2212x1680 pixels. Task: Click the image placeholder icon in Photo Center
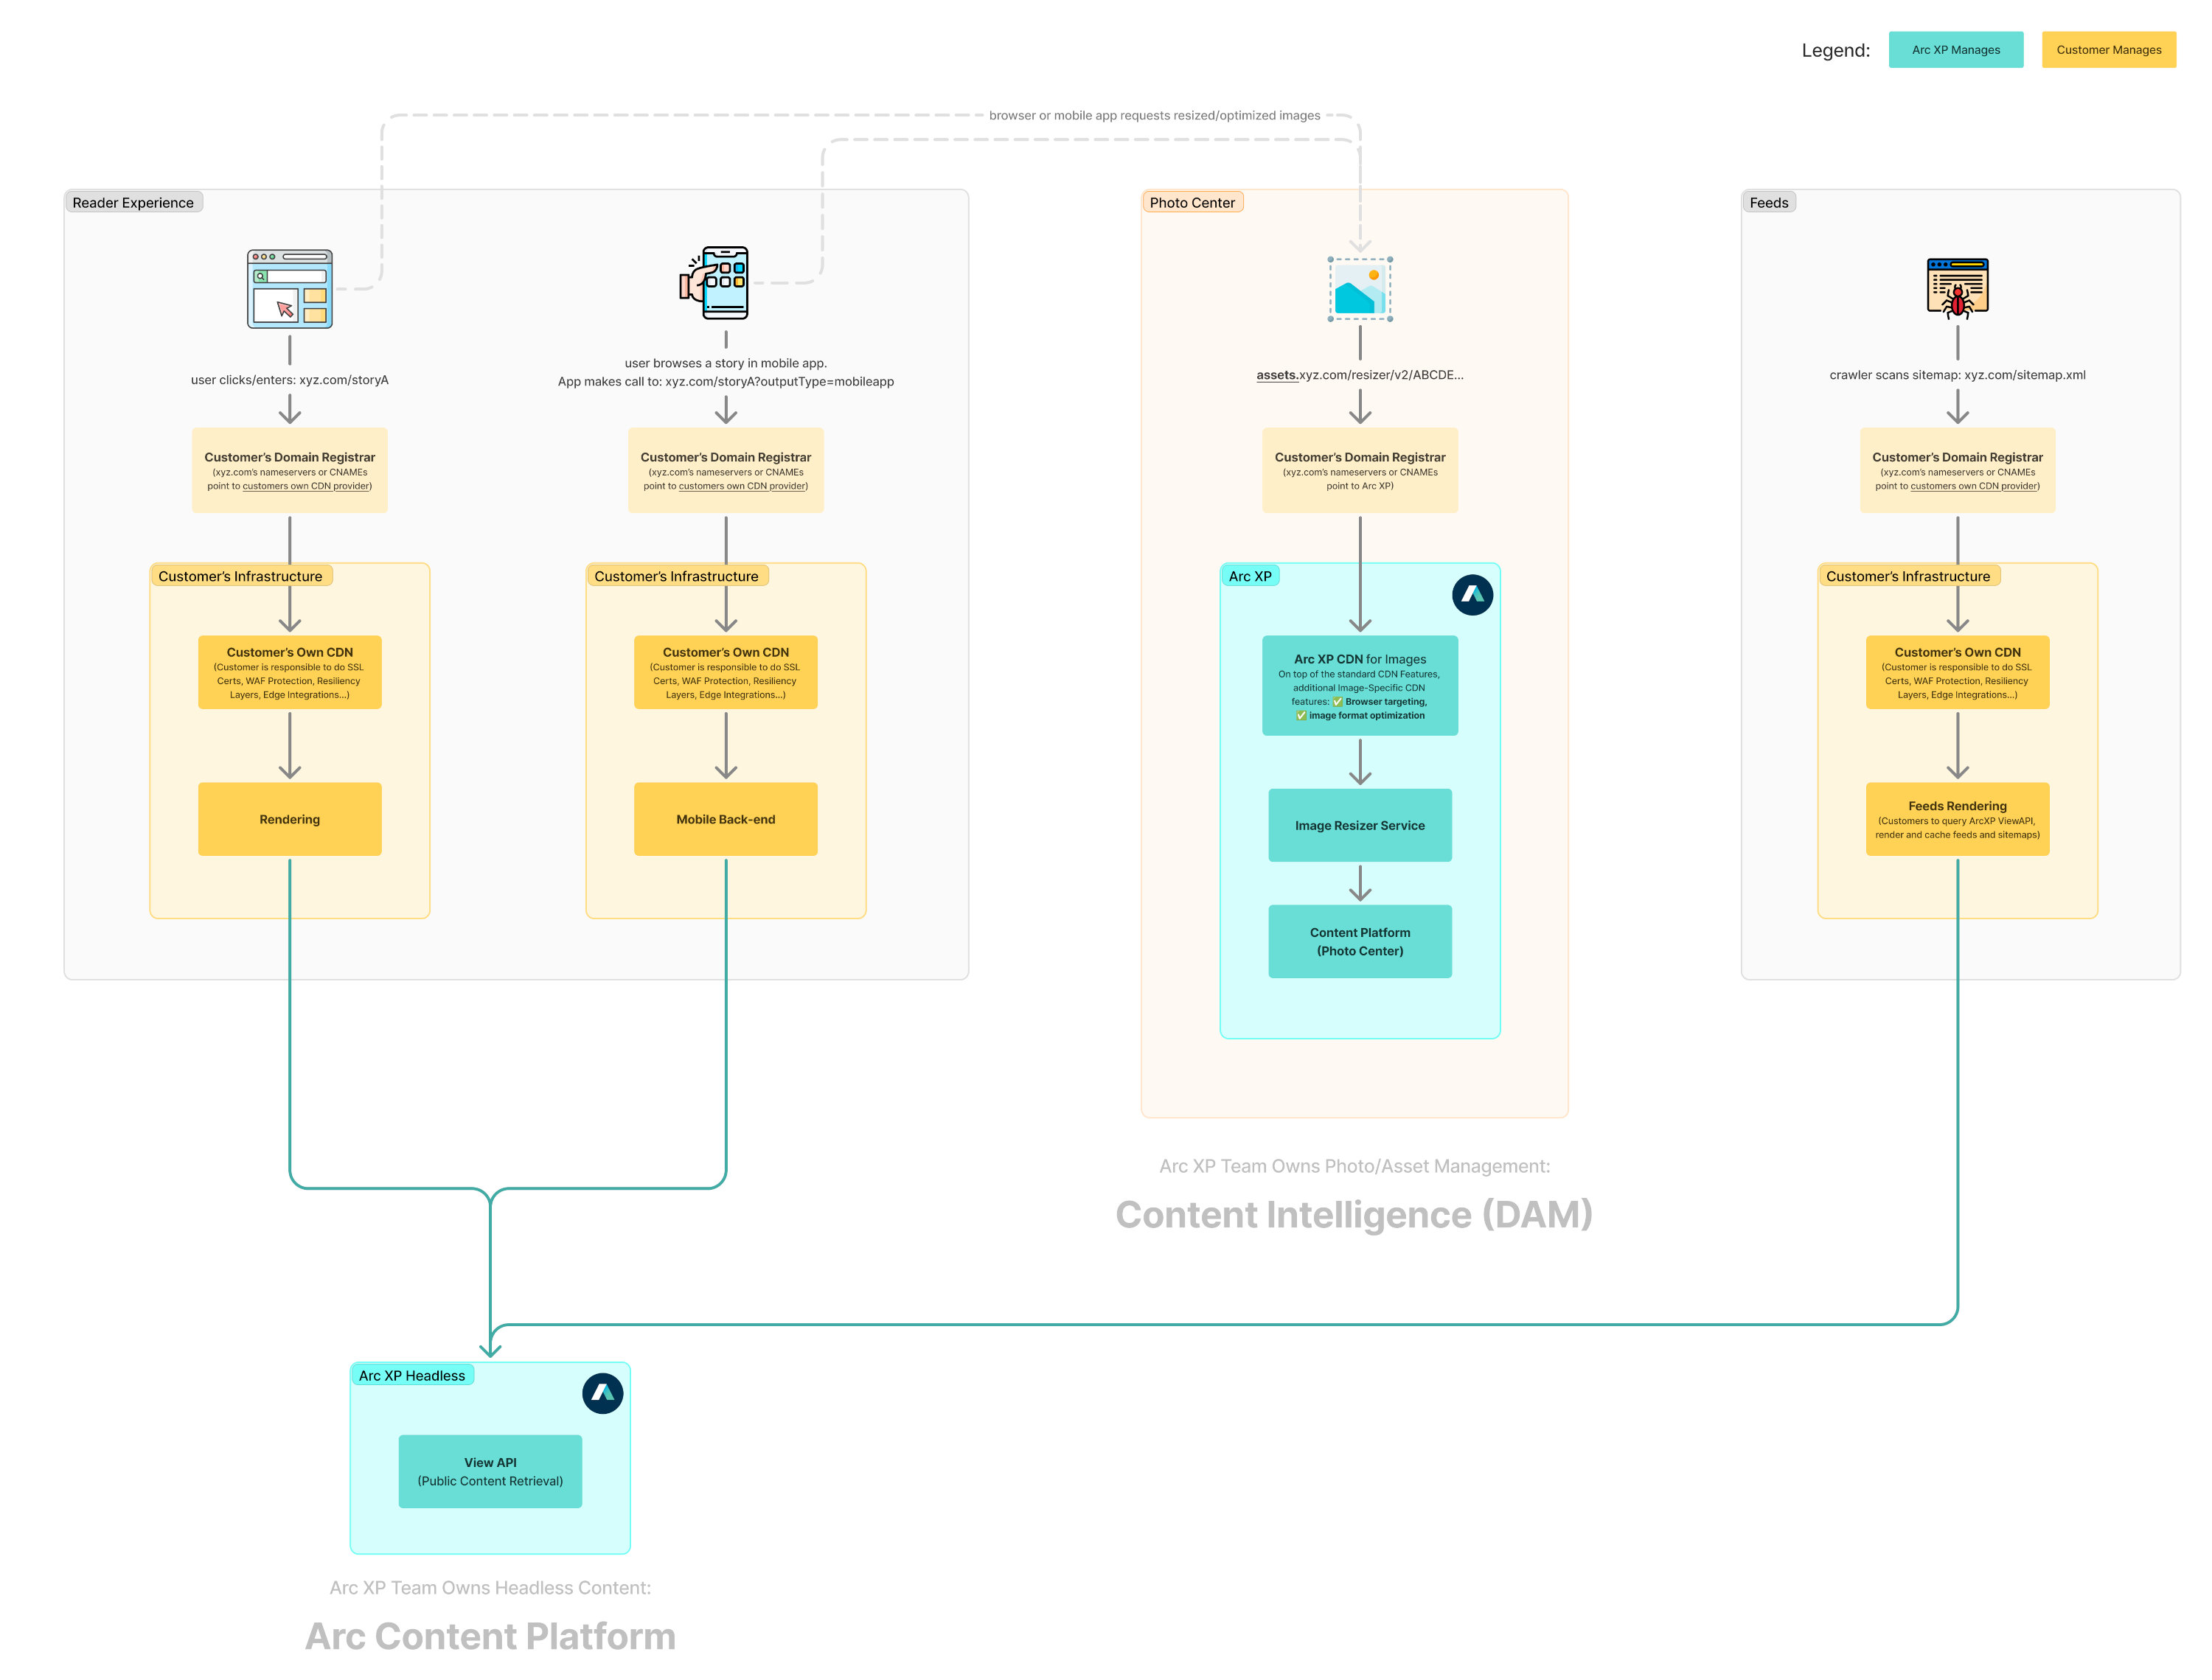pos(1360,289)
